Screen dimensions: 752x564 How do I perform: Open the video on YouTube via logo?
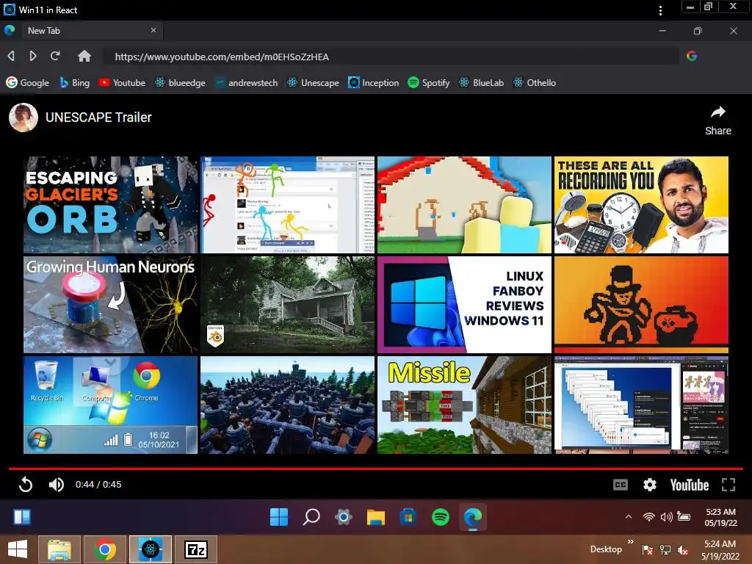[x=689, y=485]
